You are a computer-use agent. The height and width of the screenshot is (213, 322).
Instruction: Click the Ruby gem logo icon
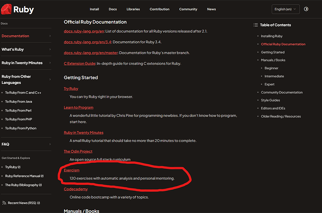coord(6,9)
